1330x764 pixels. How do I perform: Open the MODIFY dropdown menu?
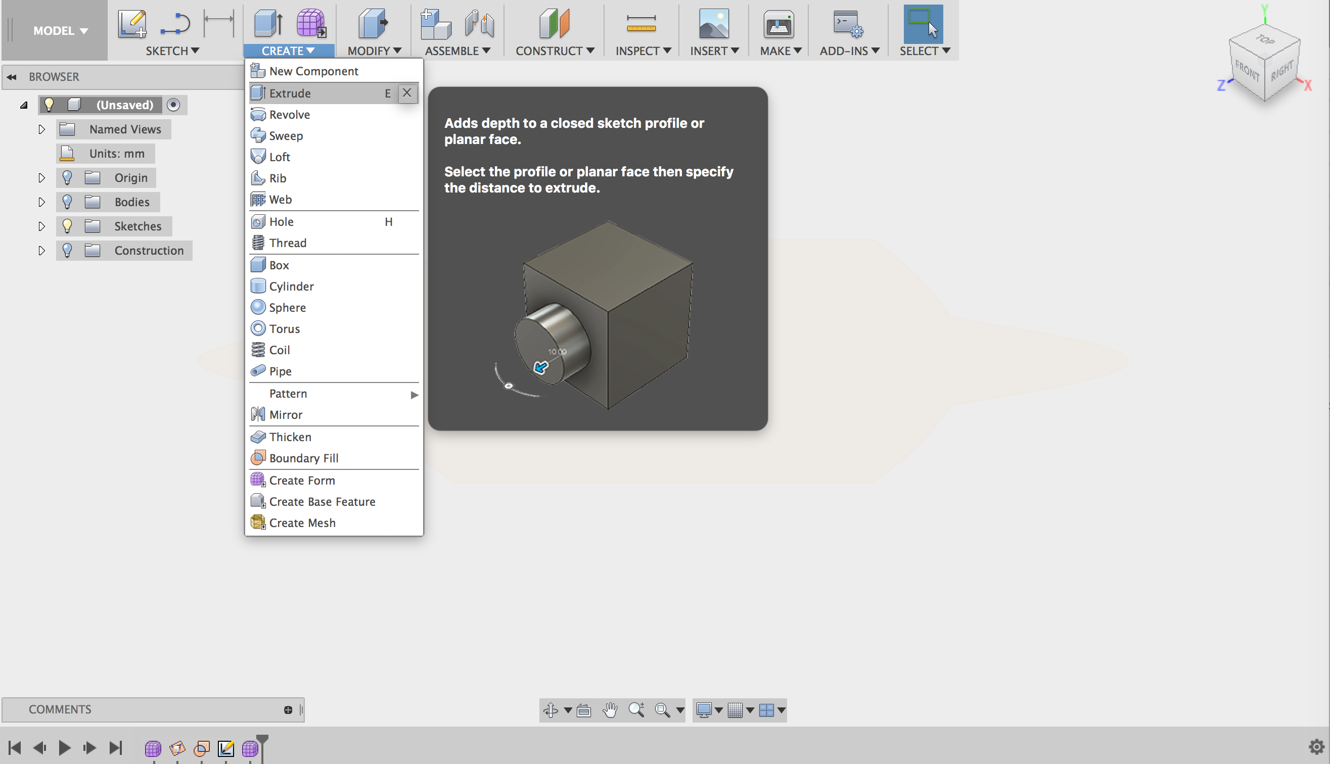[374, 51]
